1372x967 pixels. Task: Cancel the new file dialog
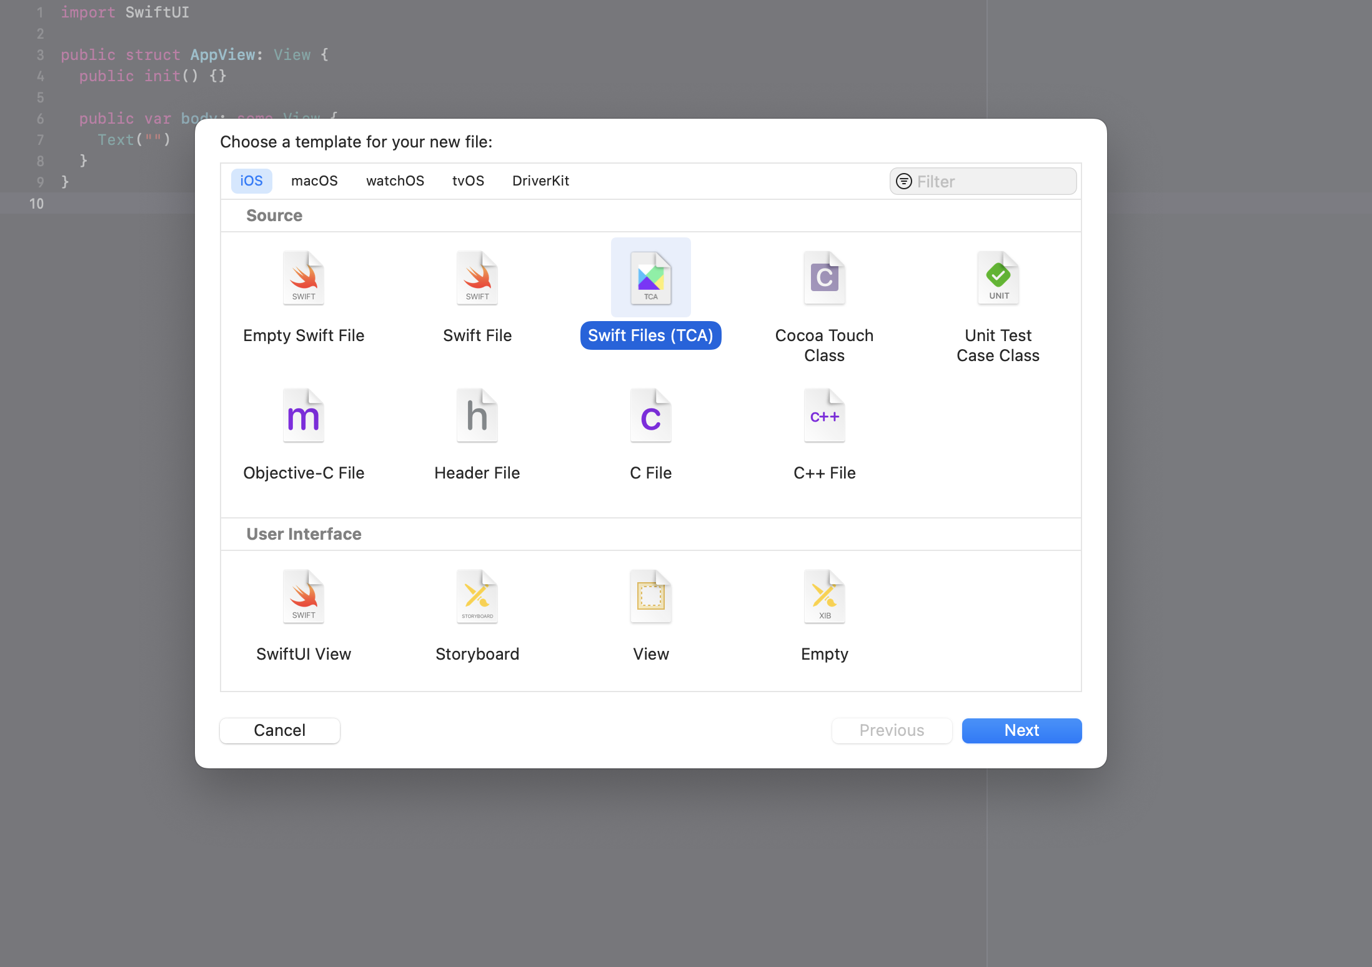tap(279, 730)
